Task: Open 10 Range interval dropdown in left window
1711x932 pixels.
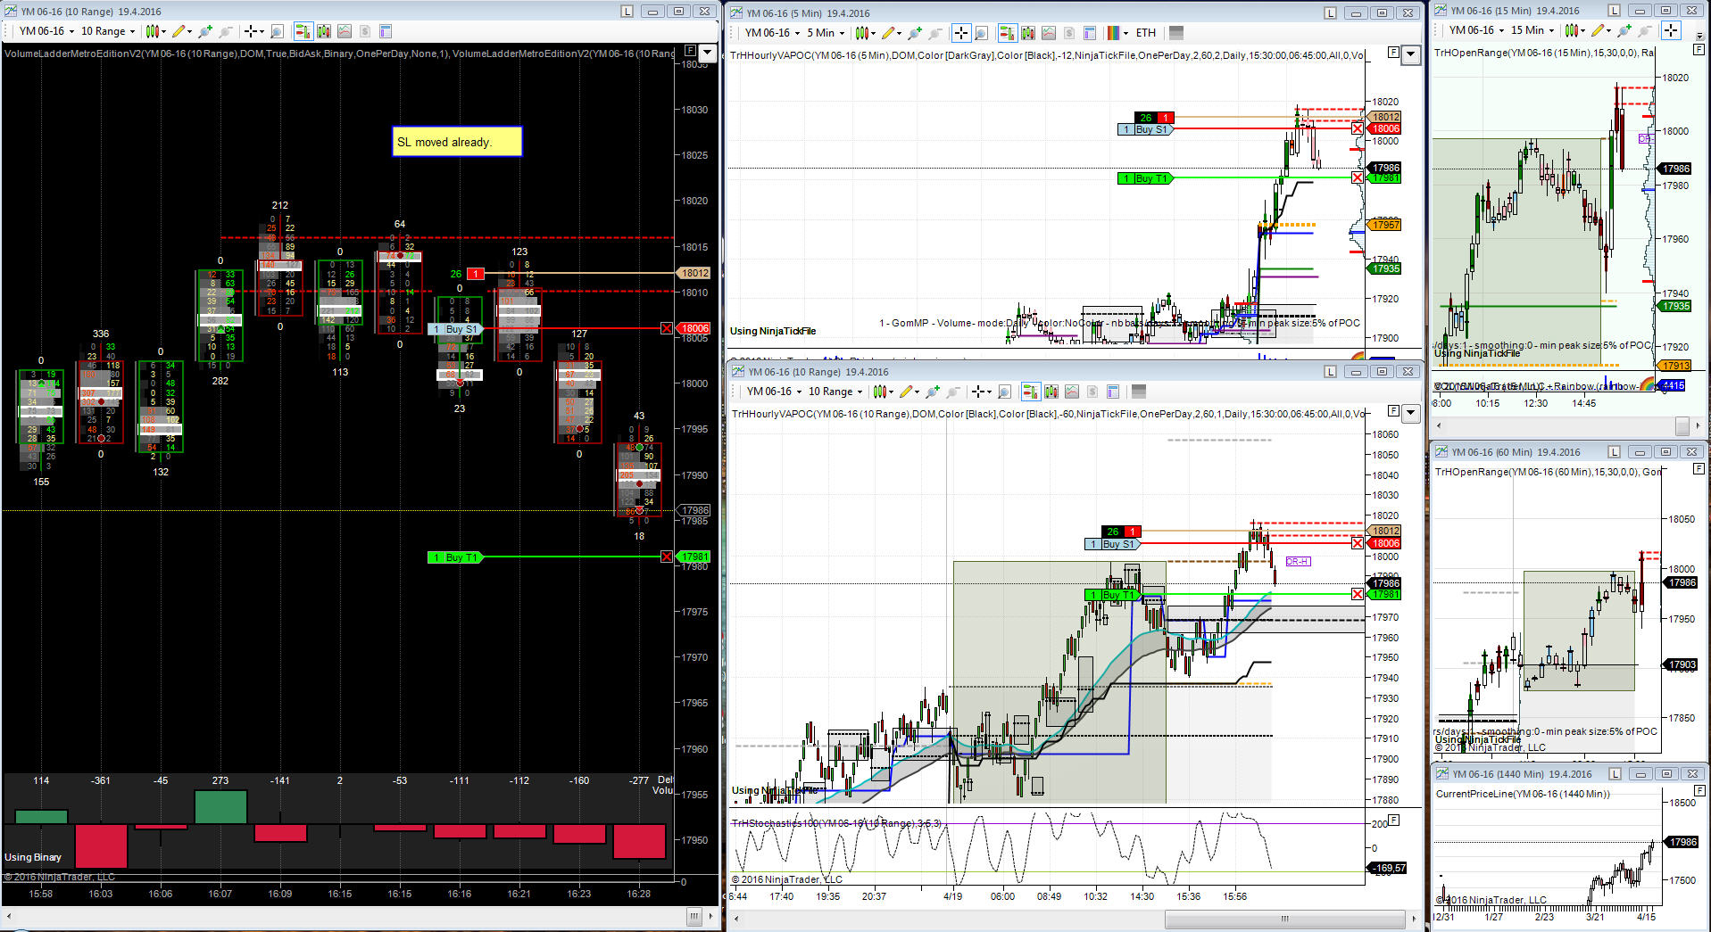Action: [x=108, y=31]
